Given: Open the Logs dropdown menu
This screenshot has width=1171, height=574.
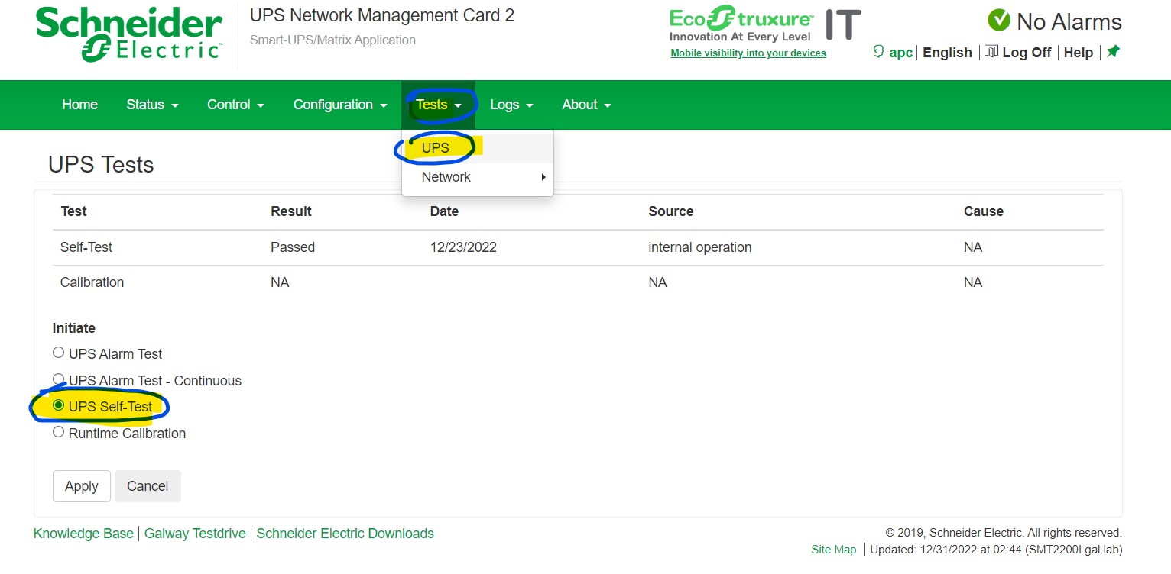Looking at the screenshot, I should [x=511, y=105].
